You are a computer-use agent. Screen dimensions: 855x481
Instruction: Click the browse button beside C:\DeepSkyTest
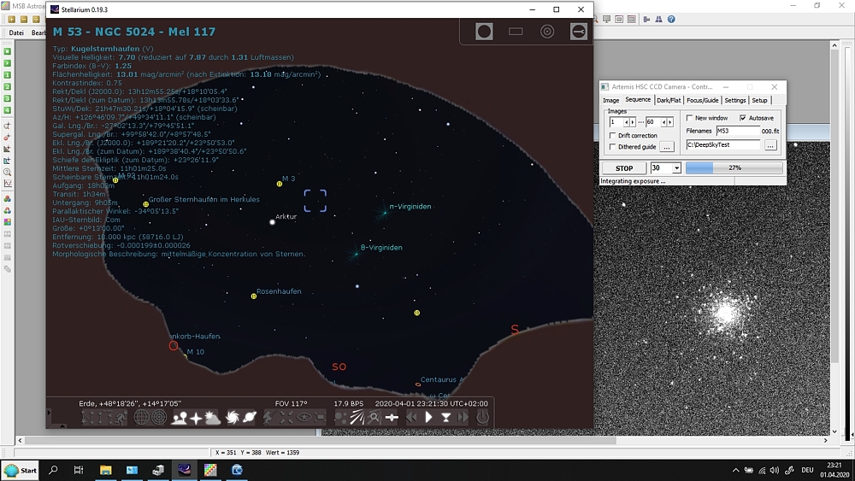pyautogui.click(x=770, y=145)
